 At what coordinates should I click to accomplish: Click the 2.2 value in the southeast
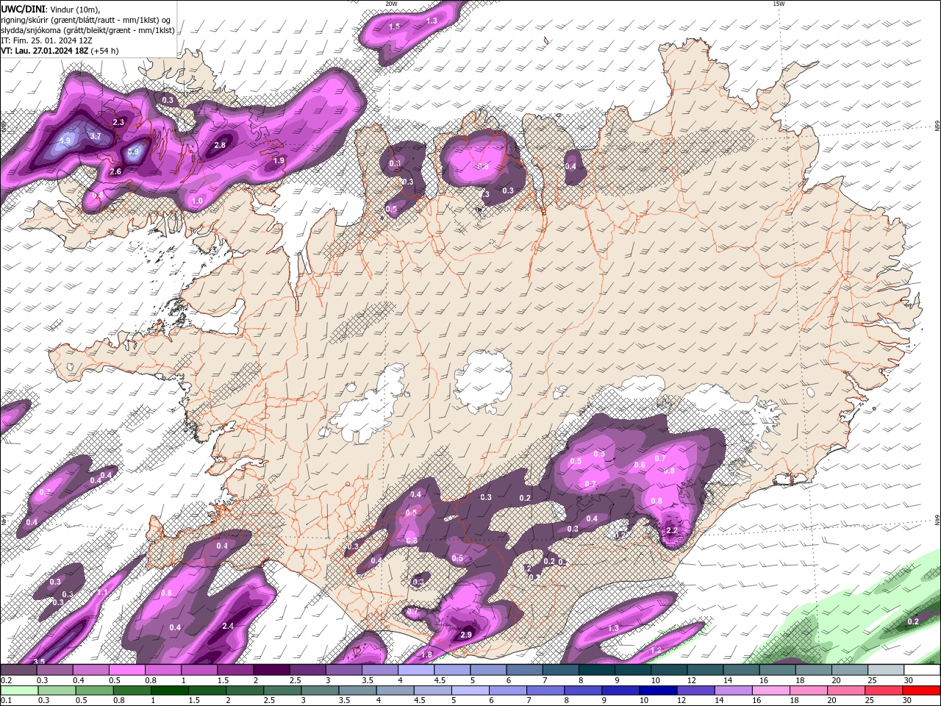[x=672, y=530]
